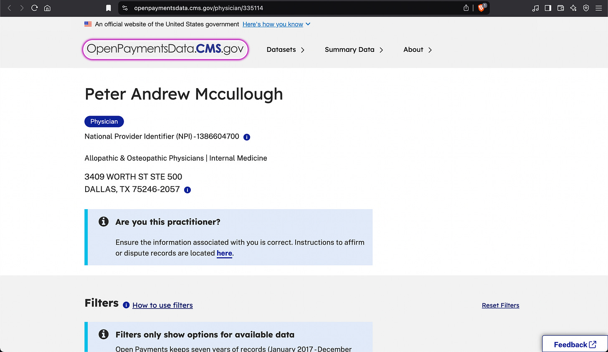Open Brave Shields lion icon
The image size is (608, 352).
pos(481,8)
